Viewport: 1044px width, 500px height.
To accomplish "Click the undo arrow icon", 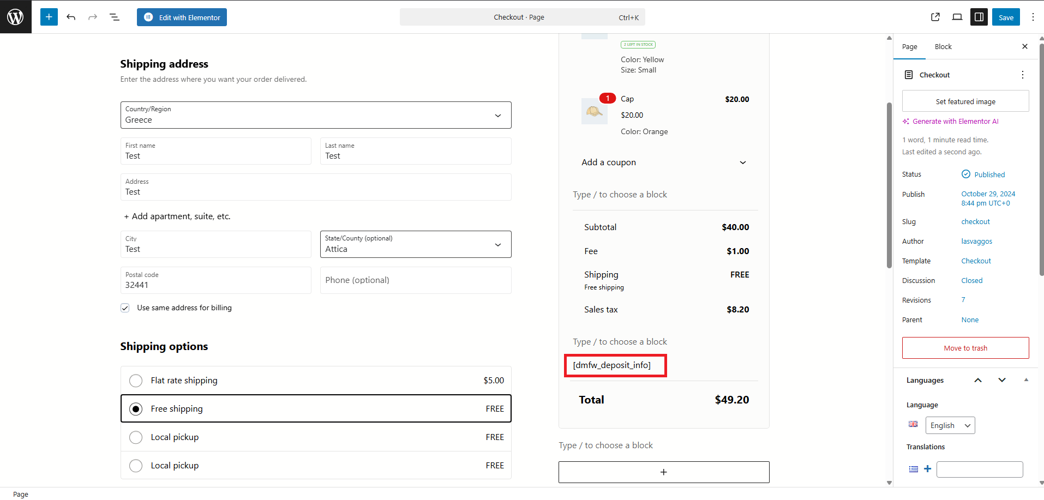I will 71,17.
